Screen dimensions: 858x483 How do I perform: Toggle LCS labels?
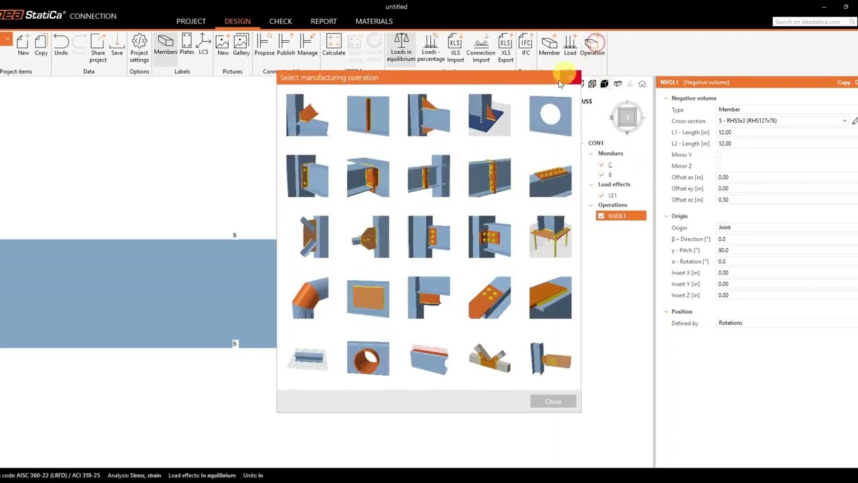tap(203, 46)
